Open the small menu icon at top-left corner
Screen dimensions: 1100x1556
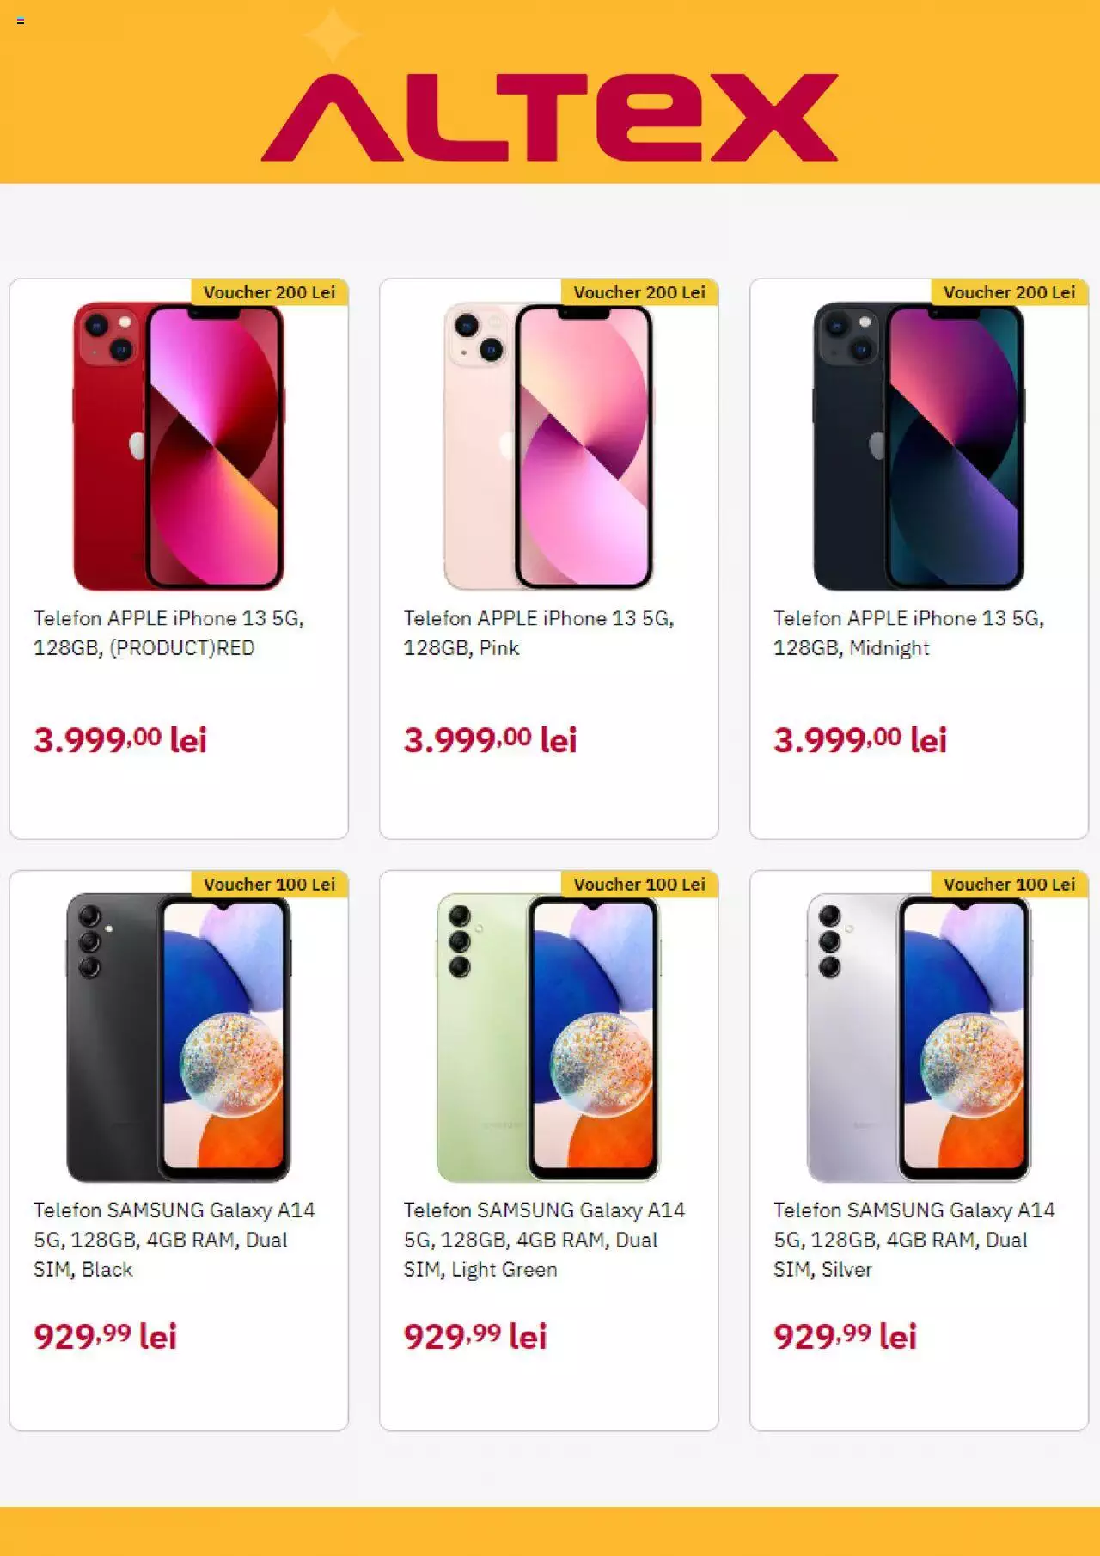click(x=21, y=21)
